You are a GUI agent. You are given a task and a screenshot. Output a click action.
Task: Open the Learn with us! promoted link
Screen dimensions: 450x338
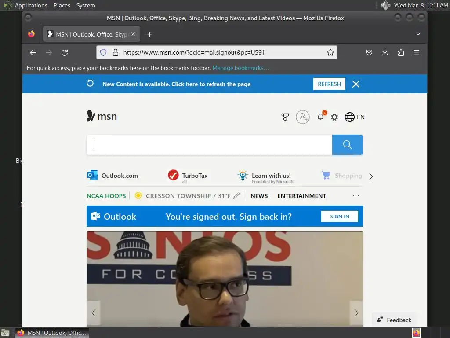click(265, 176)
